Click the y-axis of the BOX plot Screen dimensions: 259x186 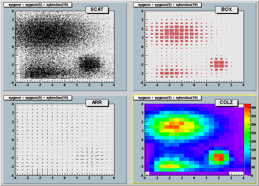point(144,46)
